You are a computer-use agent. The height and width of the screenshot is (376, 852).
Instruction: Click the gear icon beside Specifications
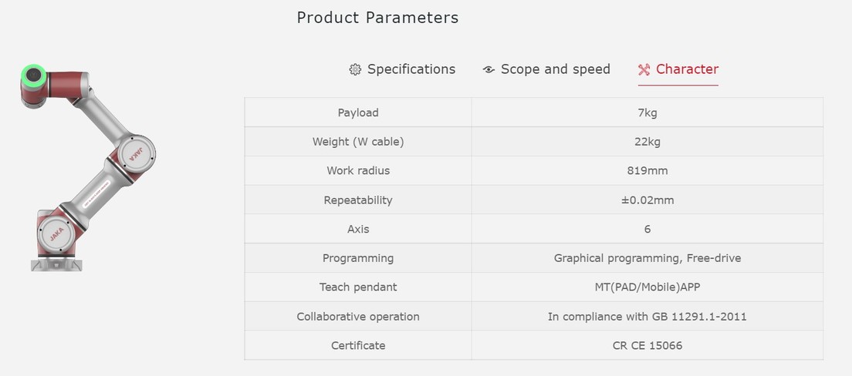point(355,69)
